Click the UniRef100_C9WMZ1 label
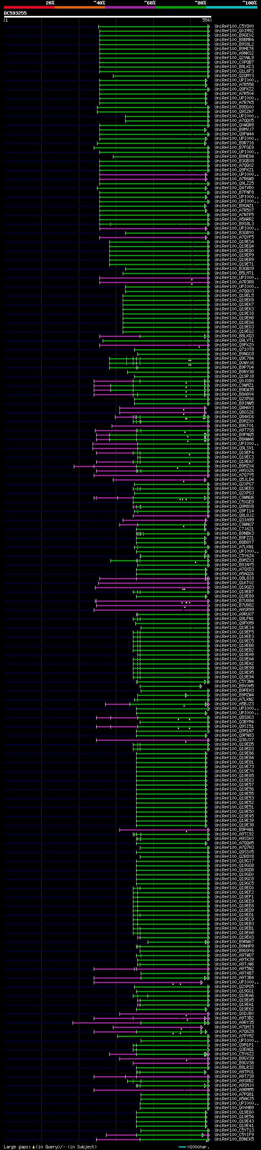This screenshot has width=261, height=1150. tap(234, 385)
